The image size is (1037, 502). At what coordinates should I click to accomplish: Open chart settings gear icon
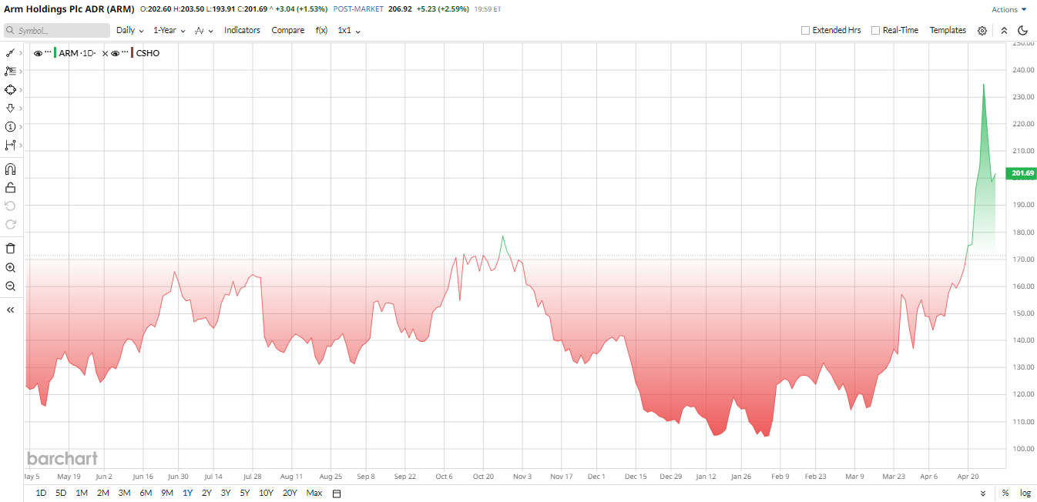click(x=982, y=31)
